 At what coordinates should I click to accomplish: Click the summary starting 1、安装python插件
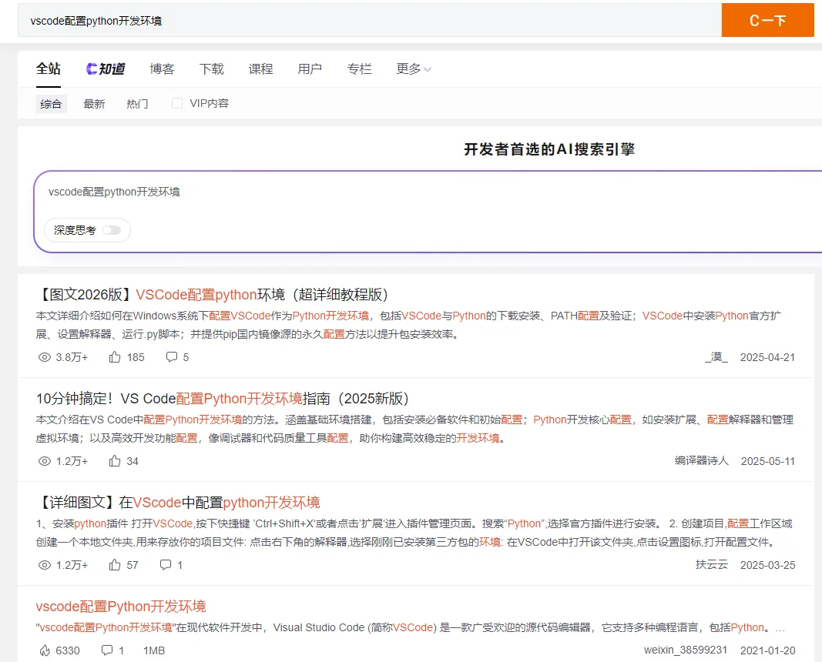click(x=414, y=533)
